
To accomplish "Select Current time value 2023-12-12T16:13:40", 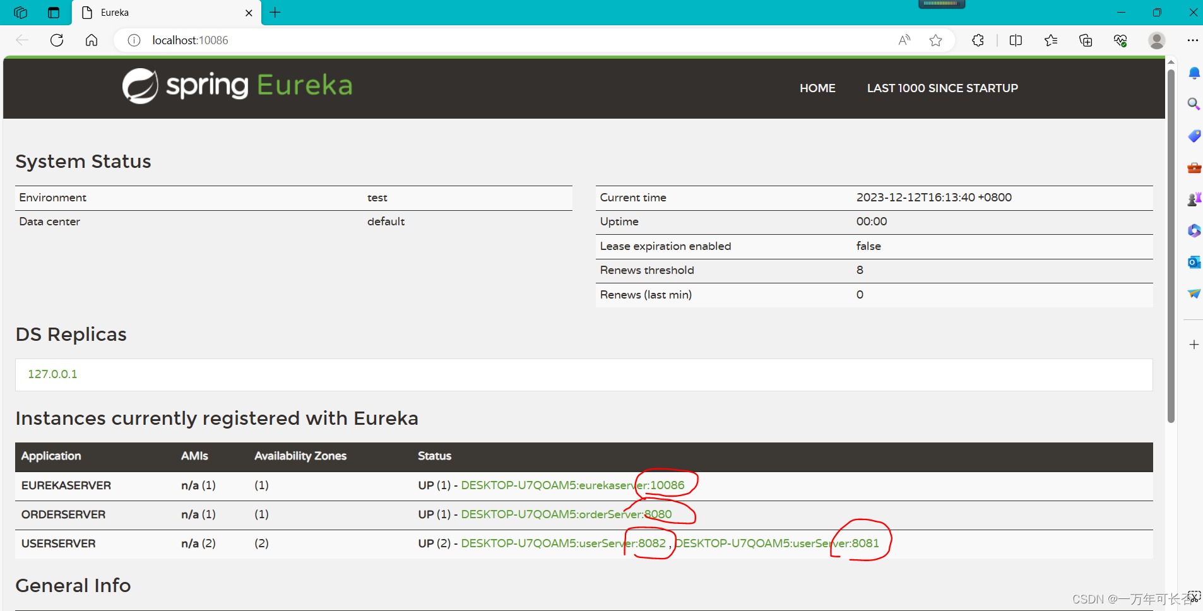I will (934, 198).
